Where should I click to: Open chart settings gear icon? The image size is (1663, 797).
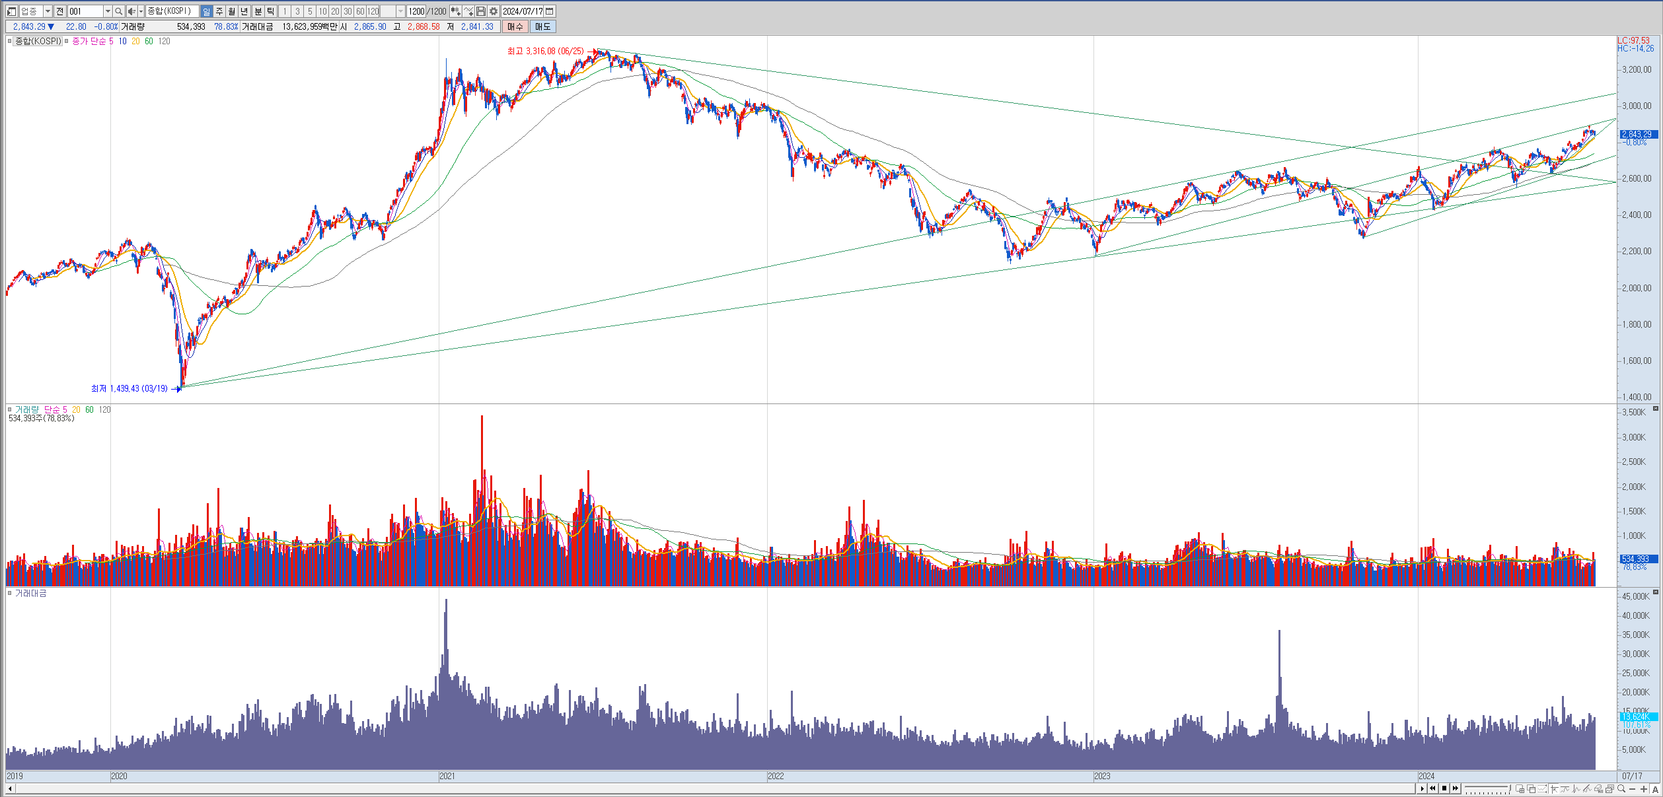pyautogui.click(x=494, y=11)
